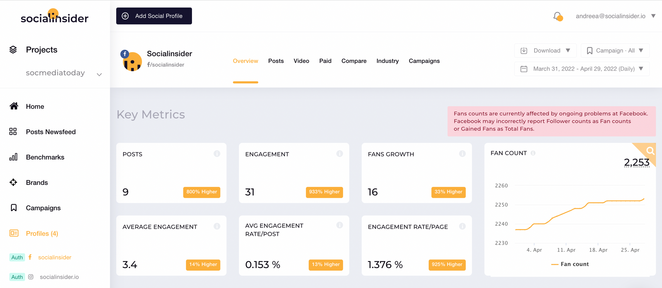
Task: Switch to the Paid tab
Action: 325,61
